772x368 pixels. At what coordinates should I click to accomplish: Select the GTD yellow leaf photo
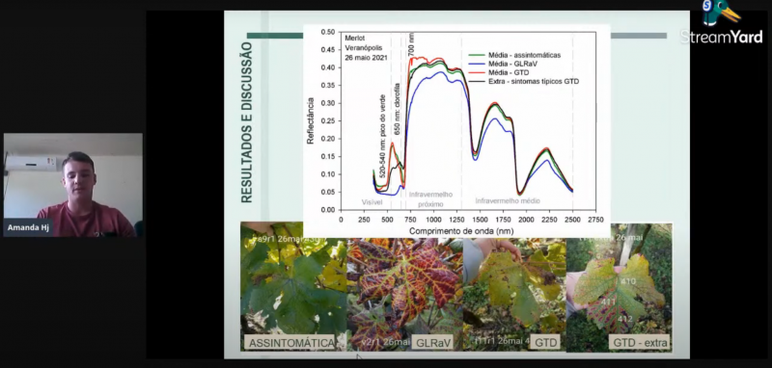[x=514, y=294]
